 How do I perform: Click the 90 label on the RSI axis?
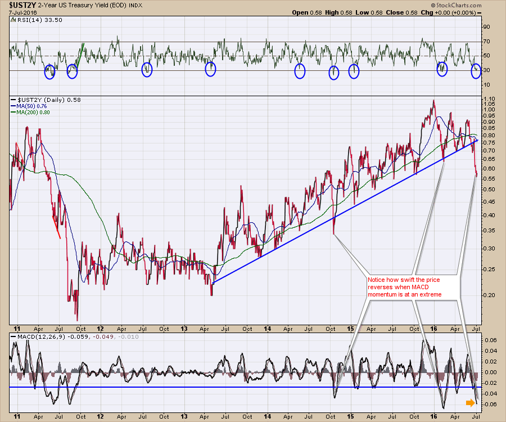coord(487,26)
